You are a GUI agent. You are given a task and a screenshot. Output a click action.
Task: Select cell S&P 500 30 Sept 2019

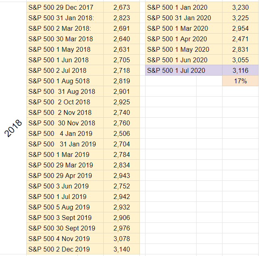point(65,228)
